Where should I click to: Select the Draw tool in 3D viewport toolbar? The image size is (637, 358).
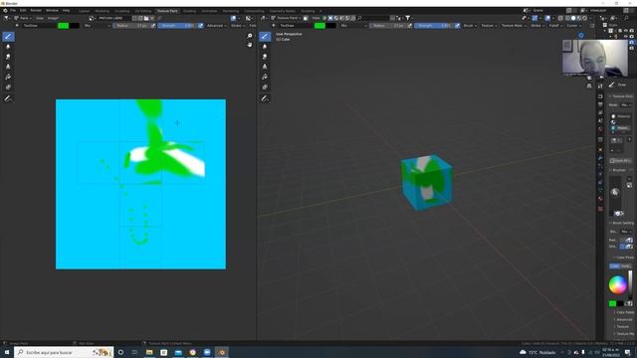265,37
